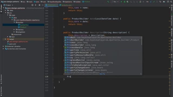Choose Proxy java.lang.reflect suggestion

(103, 57)
